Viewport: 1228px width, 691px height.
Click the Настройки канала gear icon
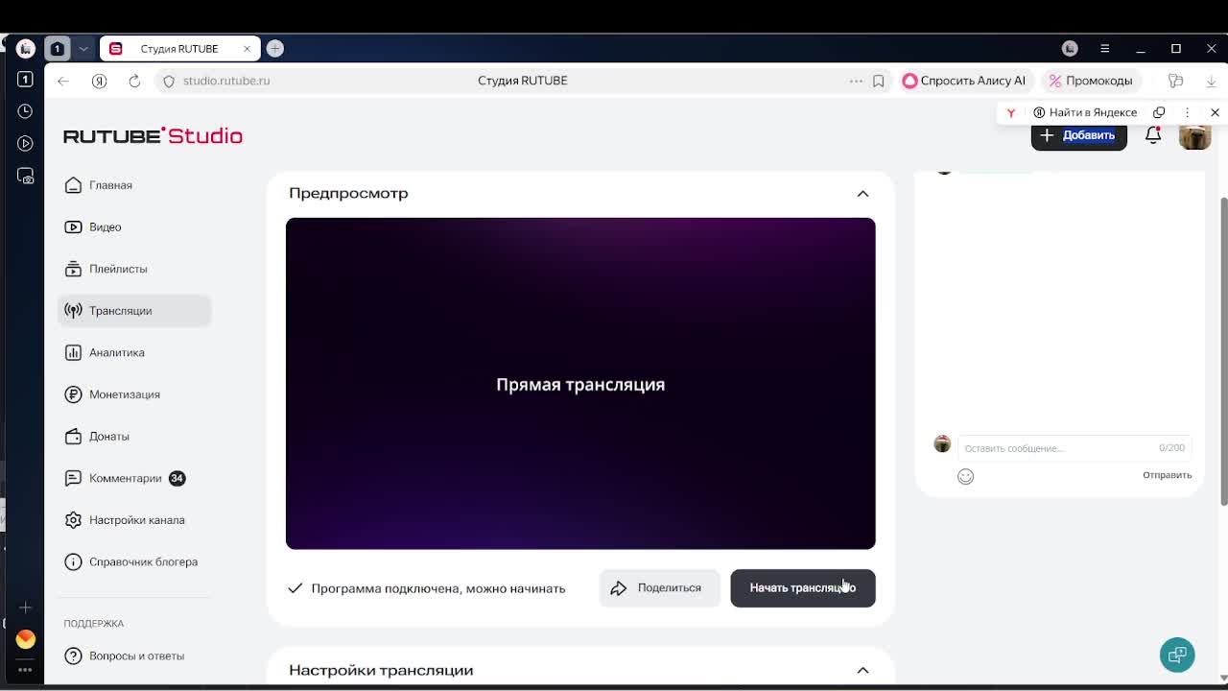[x=73, y=520]
